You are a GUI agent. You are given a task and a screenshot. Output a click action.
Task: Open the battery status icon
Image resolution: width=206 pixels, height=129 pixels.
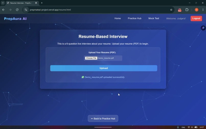click(196, 127)
